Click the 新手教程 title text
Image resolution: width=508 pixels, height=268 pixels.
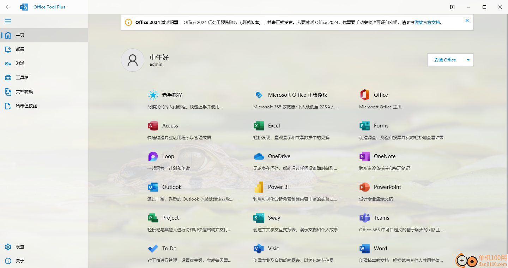(172, 95)
